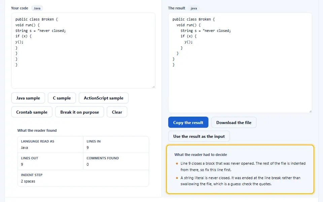Image resolution: width=323 pixels, height=202 pixels.
Task: Click the if (x) line in the result
Action: click(x=188, y=36)
